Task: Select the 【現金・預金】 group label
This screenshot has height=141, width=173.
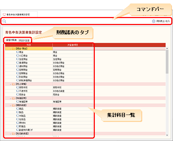Action: click(21, 49)
